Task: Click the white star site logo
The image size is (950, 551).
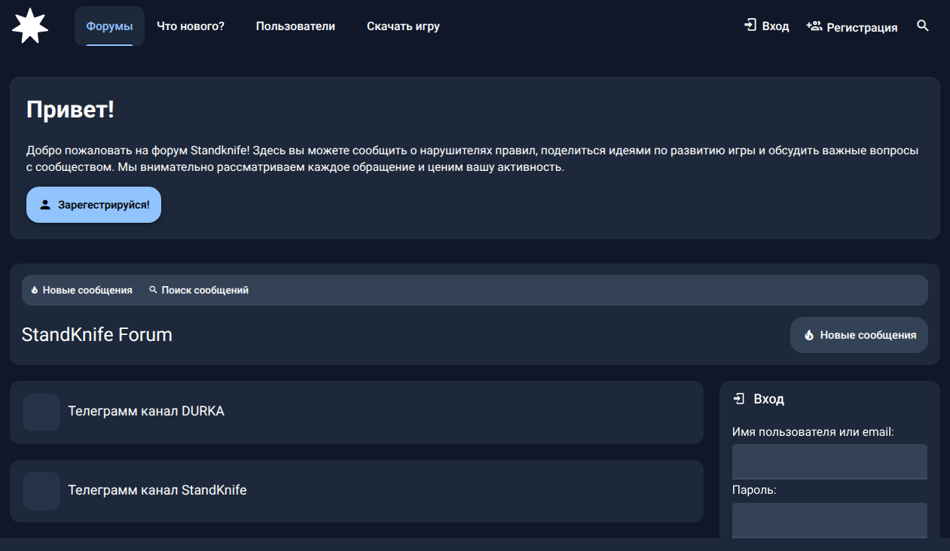Action: click(x=30, y=26)
